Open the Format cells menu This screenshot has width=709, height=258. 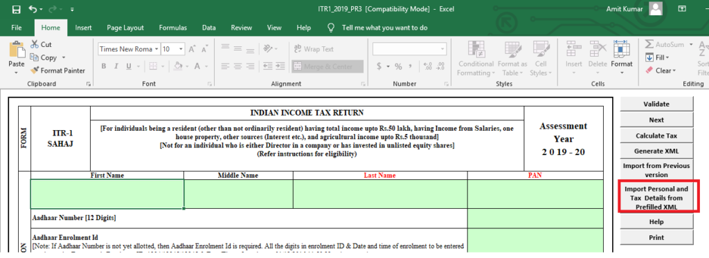click(622, 59)
